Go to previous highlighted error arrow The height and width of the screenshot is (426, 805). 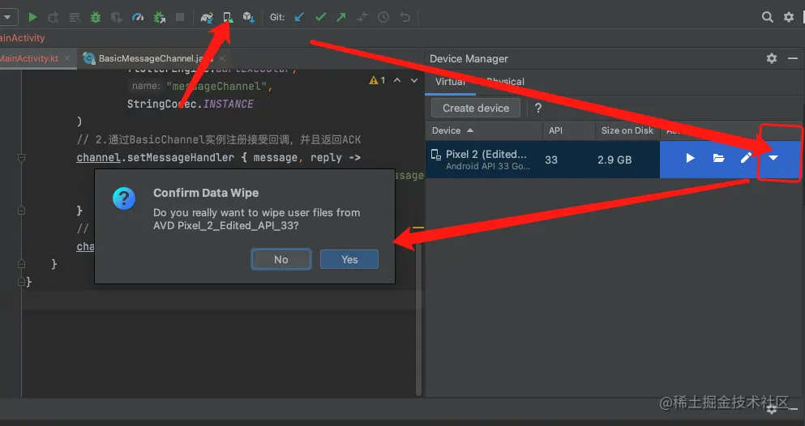click(x=397, y=80)
